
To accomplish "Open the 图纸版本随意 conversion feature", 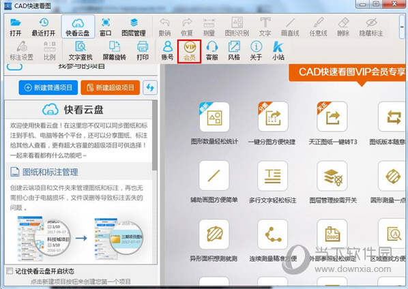I will (x=392, y=117).
